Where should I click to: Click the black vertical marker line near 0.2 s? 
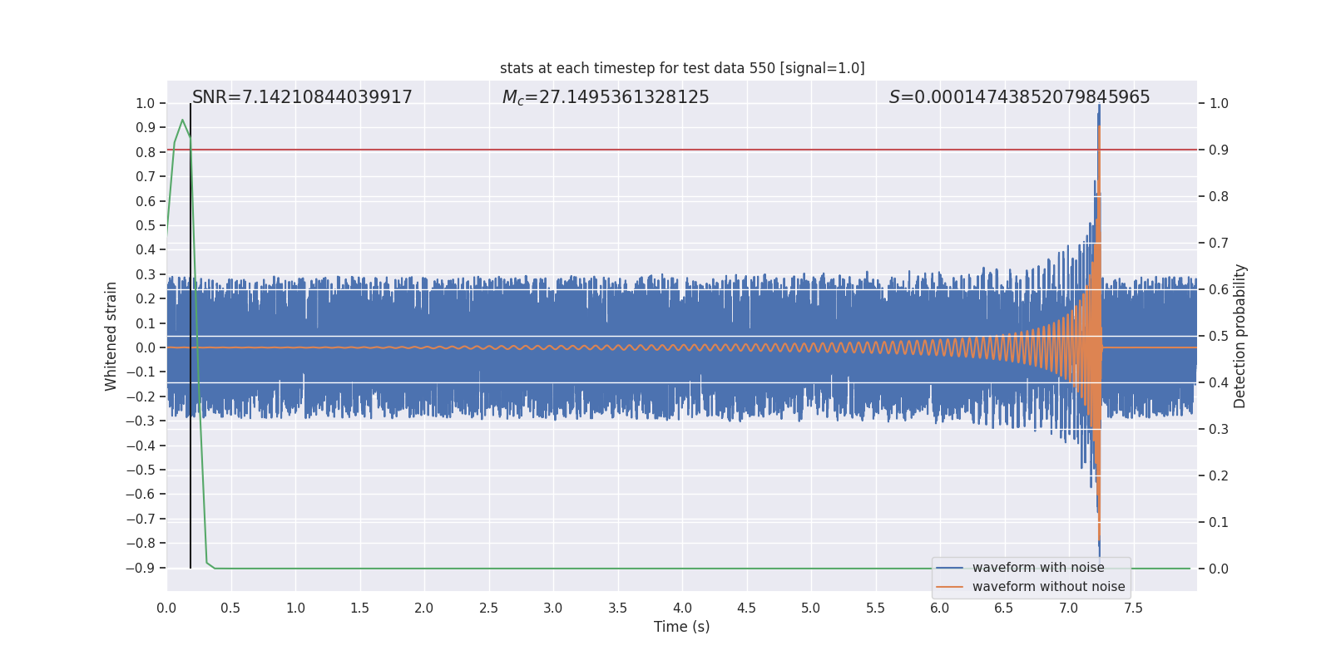pyautogui.click(x=190, y=332)
